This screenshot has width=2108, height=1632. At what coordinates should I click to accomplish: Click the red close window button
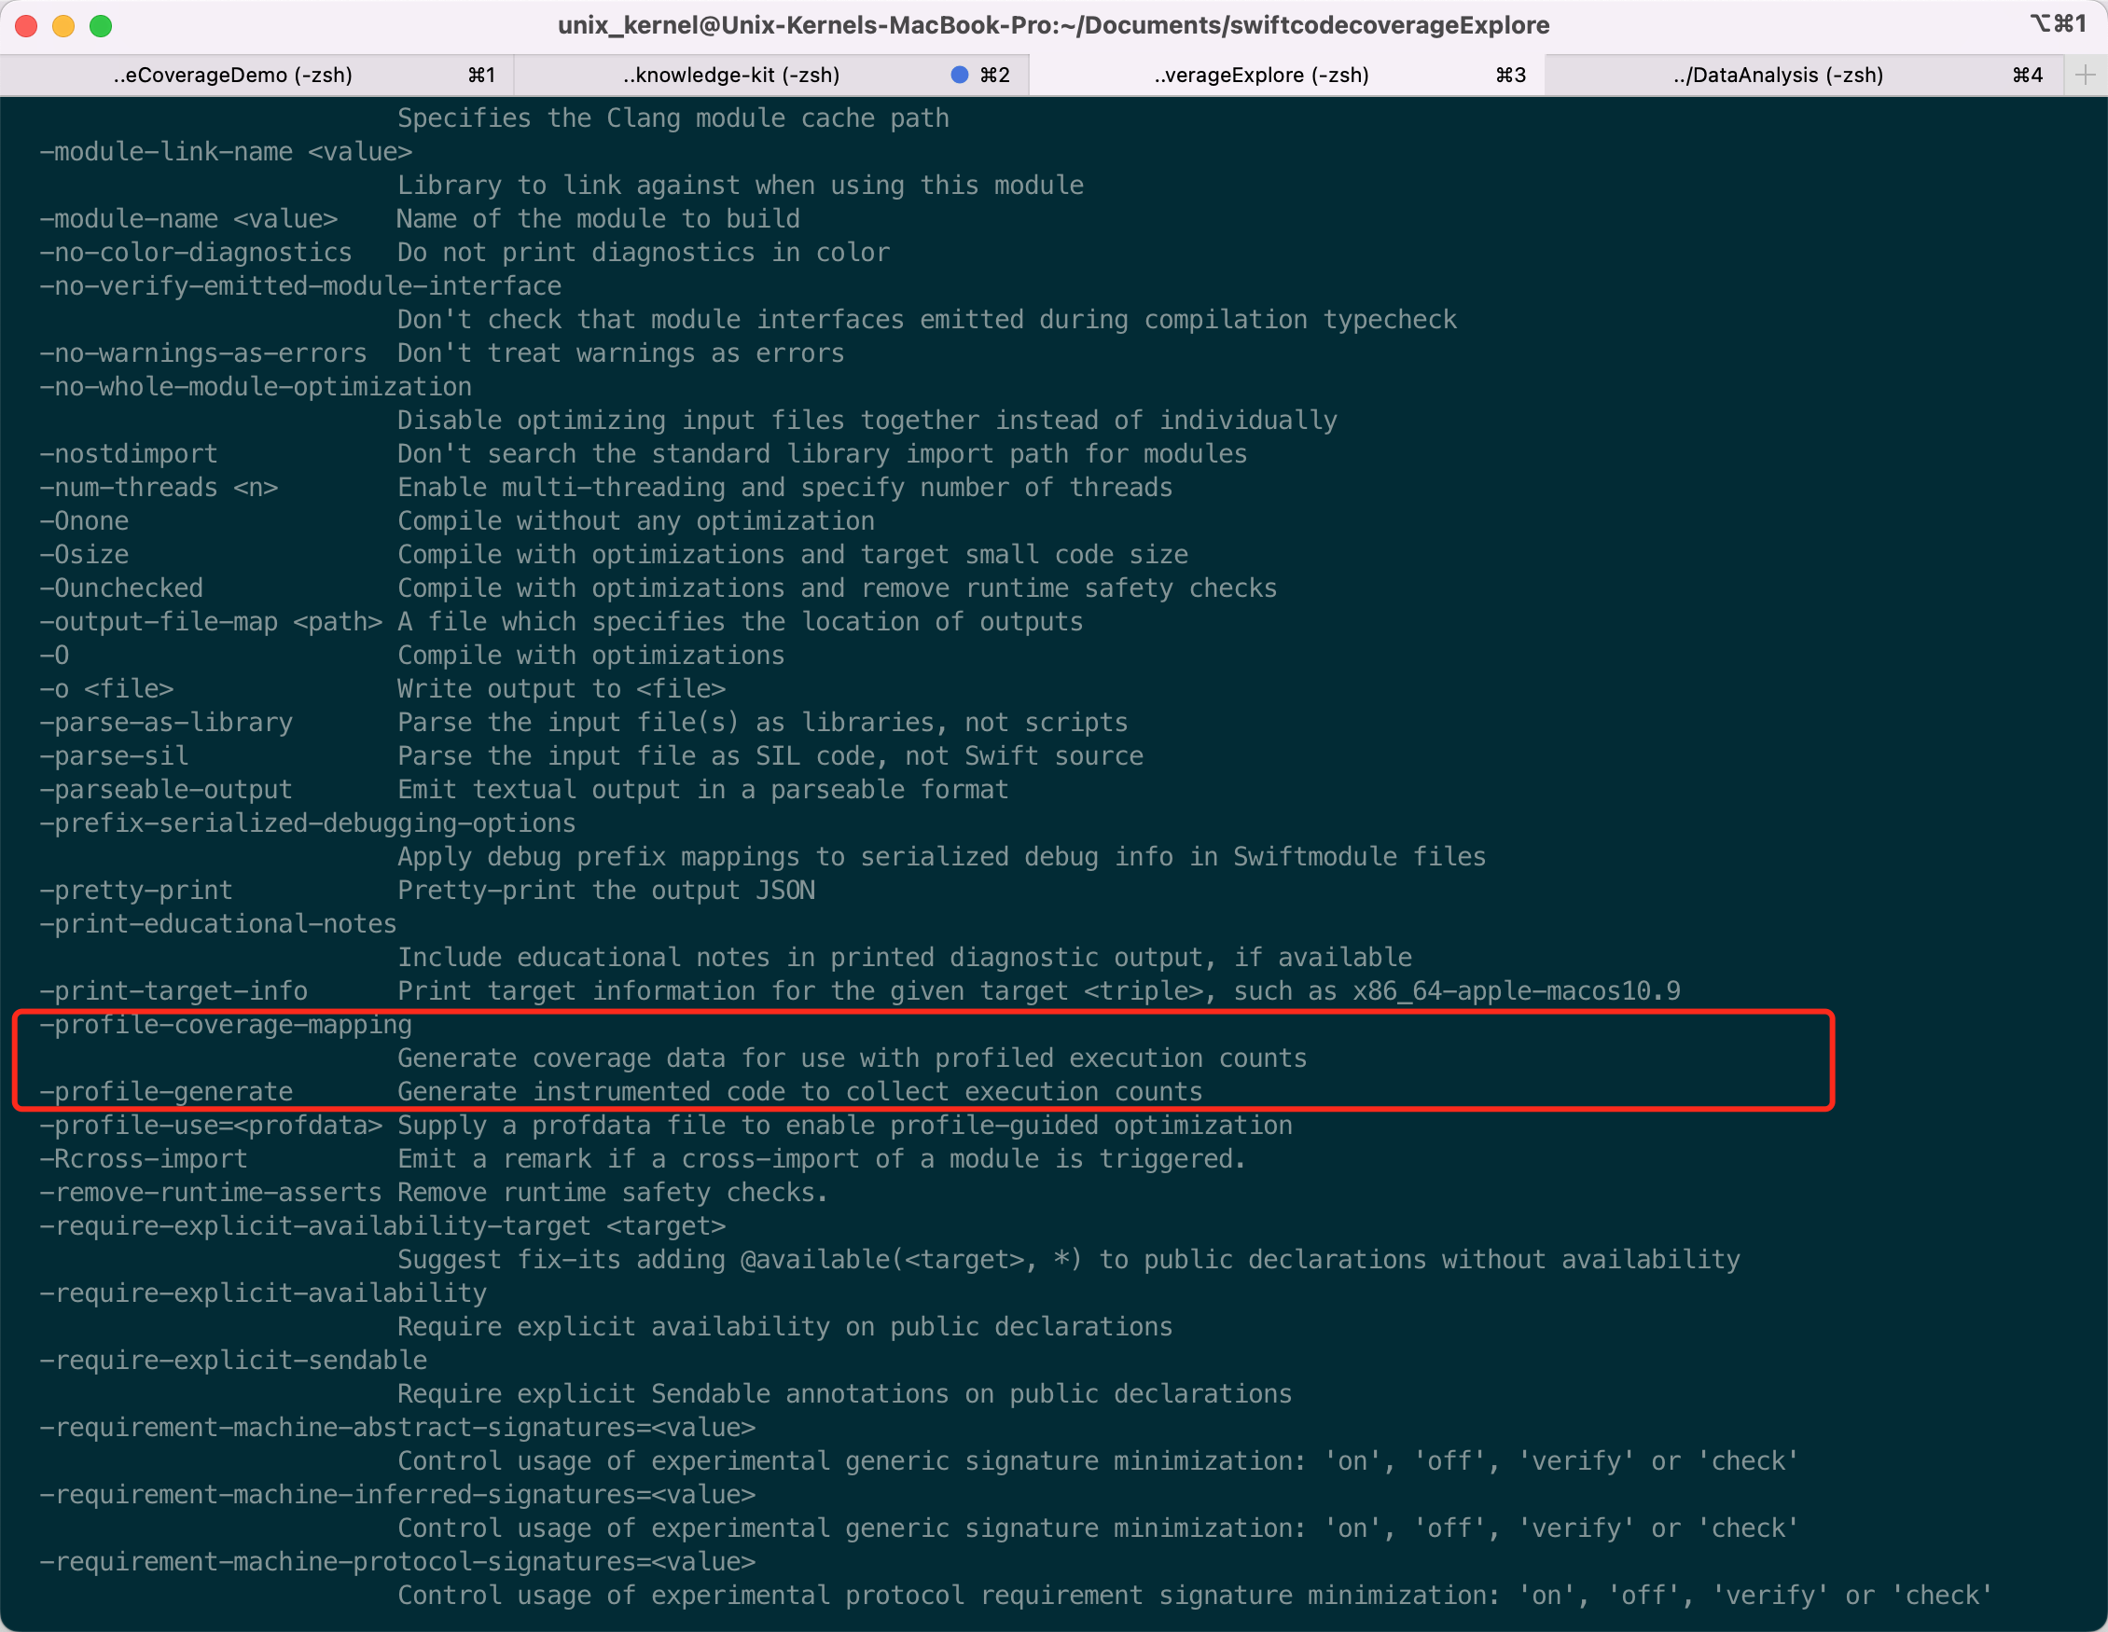27,26
